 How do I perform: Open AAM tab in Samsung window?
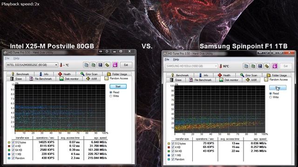pos(251,80)
